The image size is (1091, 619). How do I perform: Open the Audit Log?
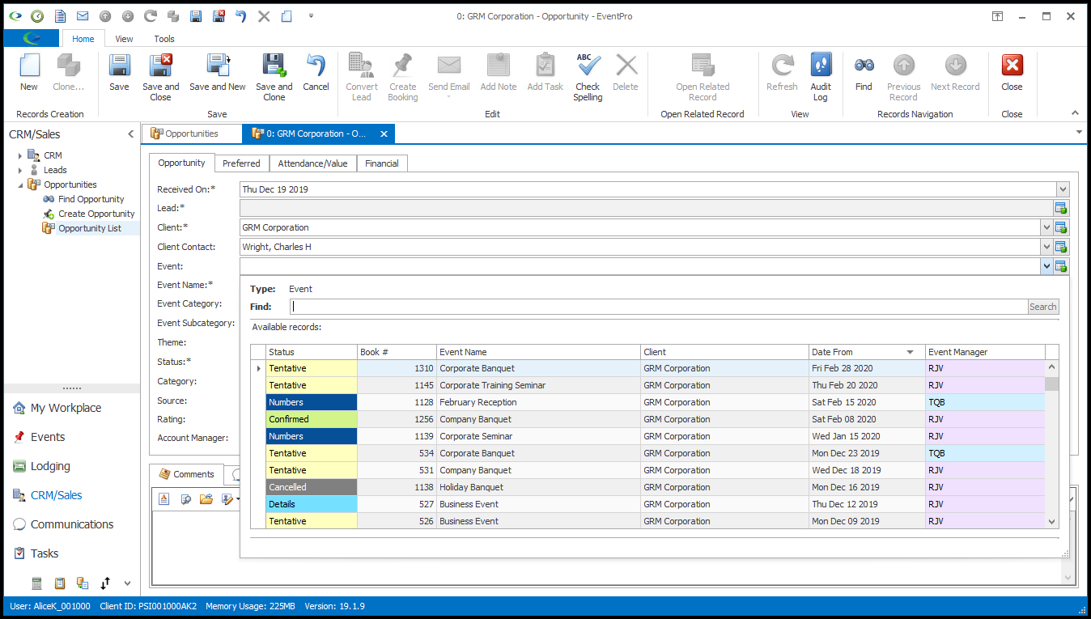tap(821, 77)
